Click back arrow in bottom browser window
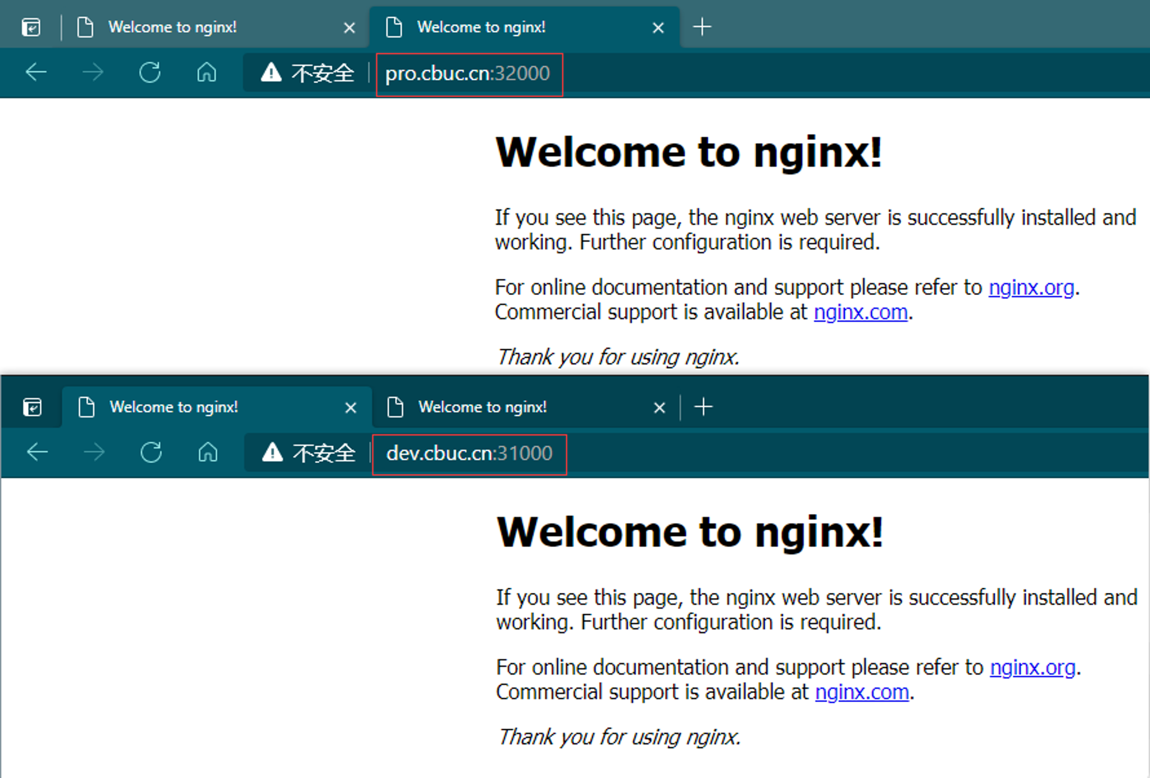 pos(37,453)
